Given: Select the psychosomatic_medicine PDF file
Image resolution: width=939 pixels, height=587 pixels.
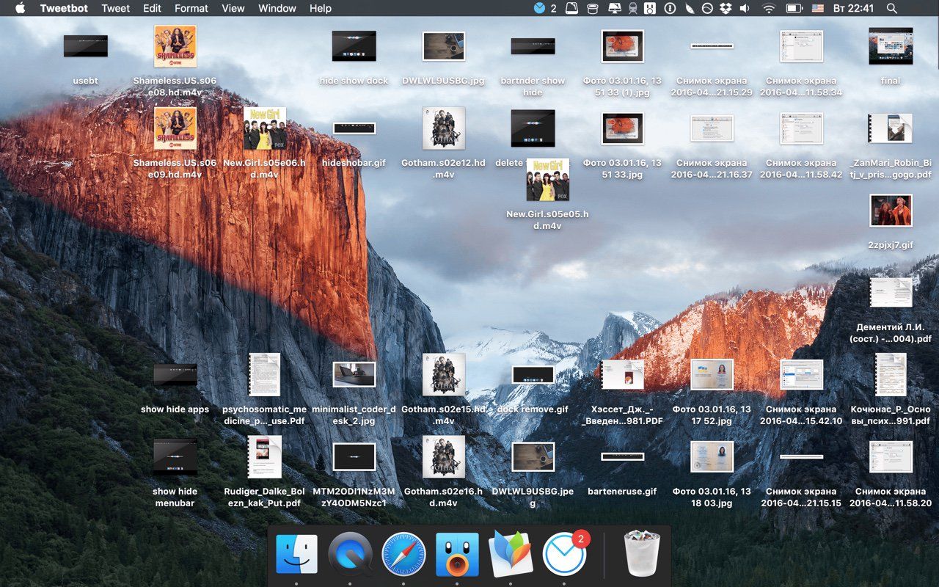Looking at the screenshot, I should (x=265, y=375).
